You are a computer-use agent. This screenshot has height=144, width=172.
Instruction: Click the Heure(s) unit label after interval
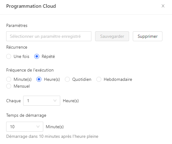click(x=71, y=101)
